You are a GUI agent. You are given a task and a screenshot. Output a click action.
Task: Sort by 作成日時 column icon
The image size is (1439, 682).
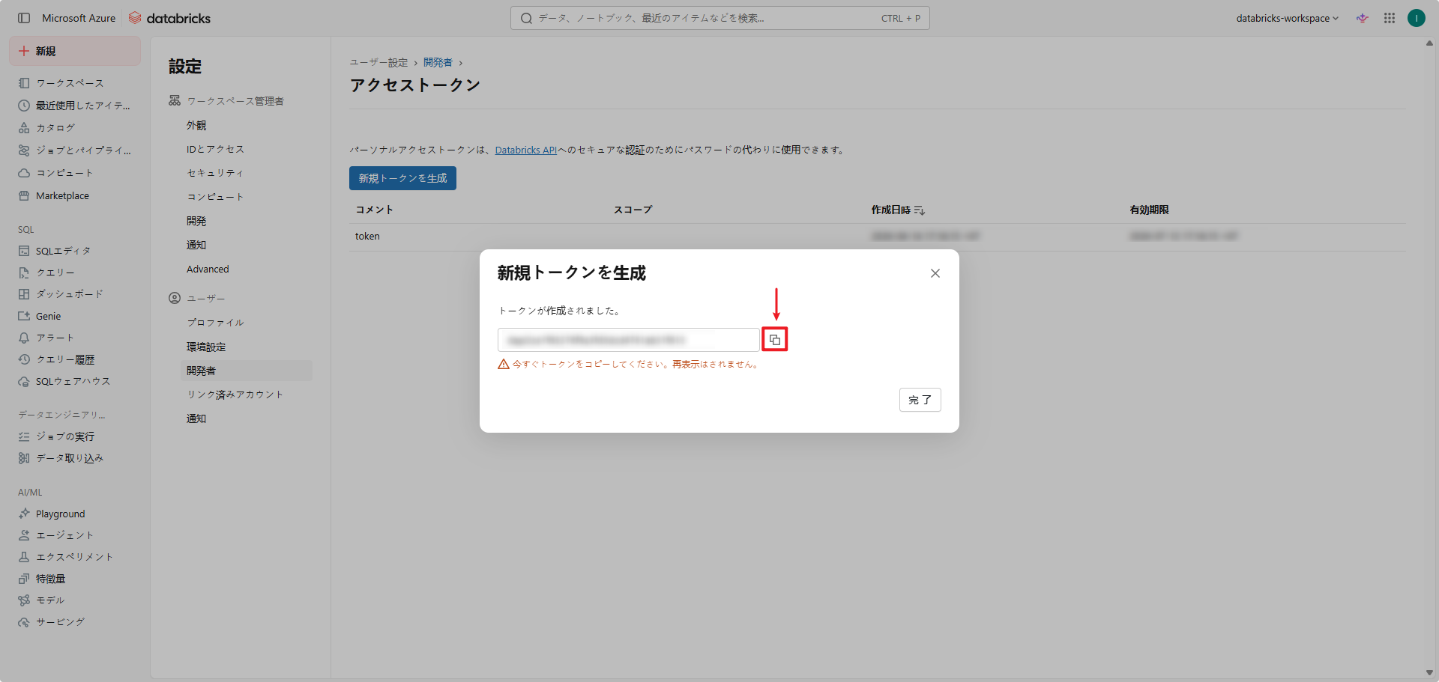pyautogui.click(x=920, y=210)
